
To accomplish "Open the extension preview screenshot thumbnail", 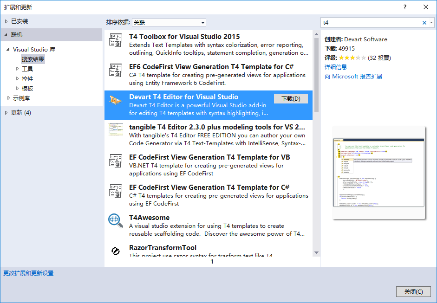I will point(379,173).
